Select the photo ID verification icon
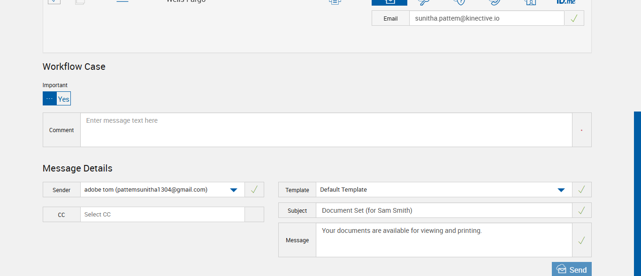The height and width of the screenshot is (276, 641). coord(530,2)
